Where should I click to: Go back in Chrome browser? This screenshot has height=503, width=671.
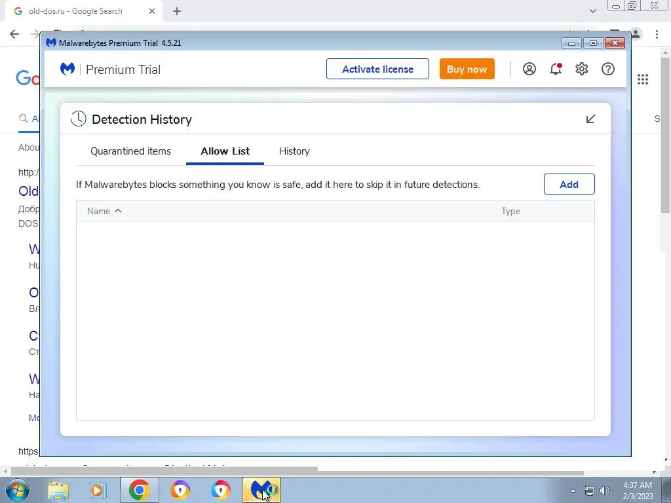[14, 34]
